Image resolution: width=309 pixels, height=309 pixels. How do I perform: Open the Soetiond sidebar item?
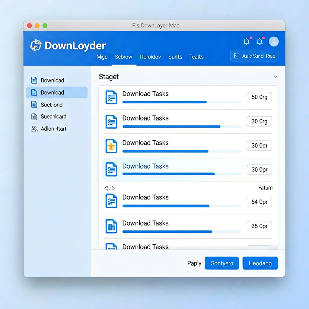click(x=57, y=105)
